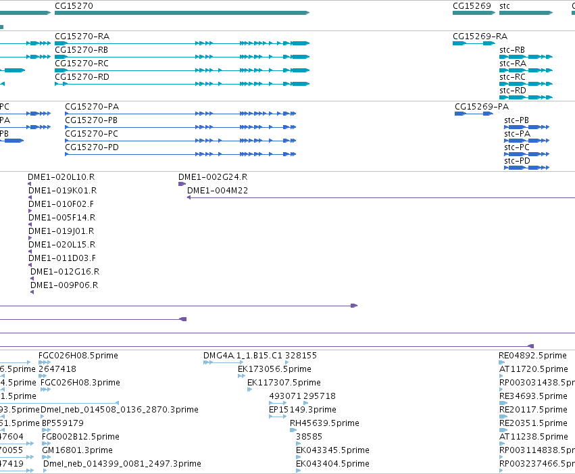Viewport: 575px width, 474px height.
Task: Select EST EK173056.5prime label
Action: (x=275, y=369)
